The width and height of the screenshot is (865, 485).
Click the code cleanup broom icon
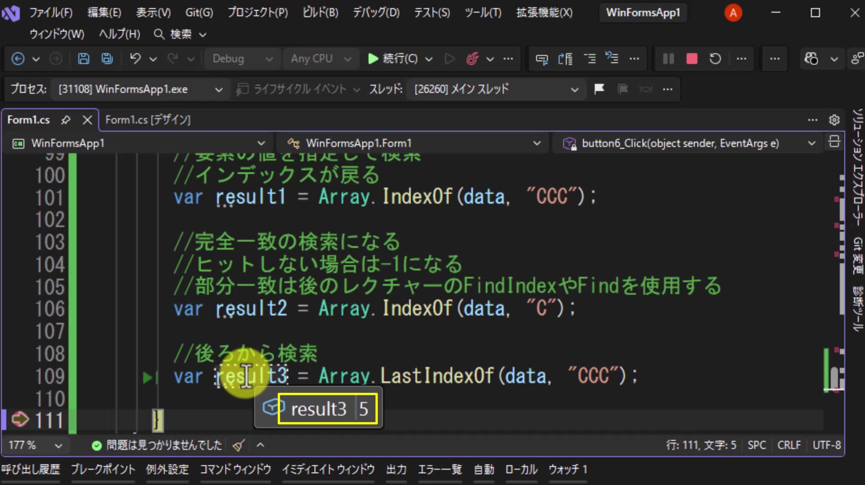click(x=239, y=445)
